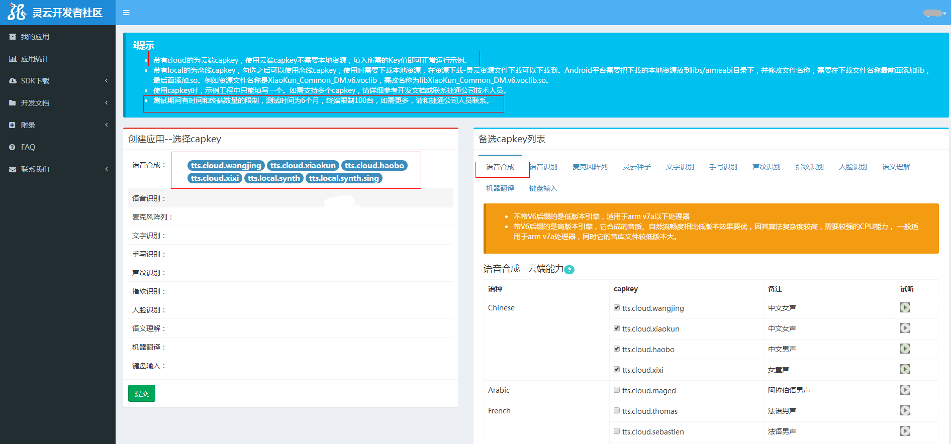The image size is (951, 444).
Task: Switch to the 灵云种子 tab
Action: click(x=637, y=167)
